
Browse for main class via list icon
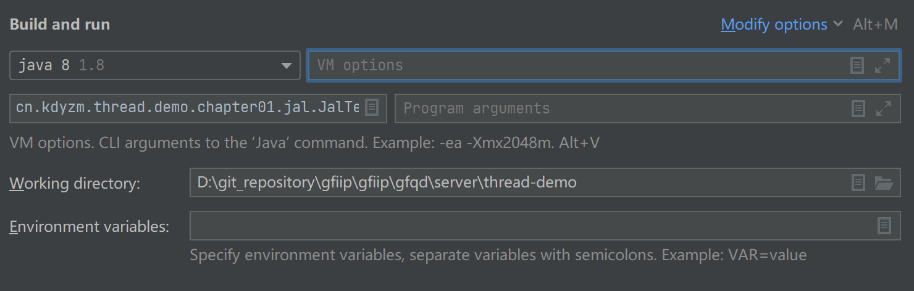coord(371,108)
